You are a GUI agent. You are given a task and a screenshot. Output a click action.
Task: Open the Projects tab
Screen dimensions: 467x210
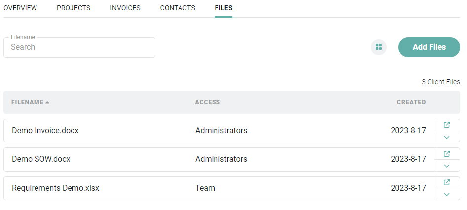click(x=73, y=8)
